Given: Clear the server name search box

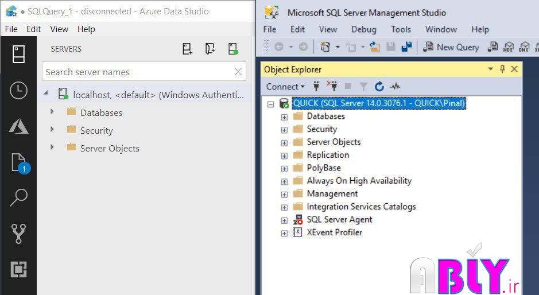Looking at the screenshot, I should [x=238, y=72].
